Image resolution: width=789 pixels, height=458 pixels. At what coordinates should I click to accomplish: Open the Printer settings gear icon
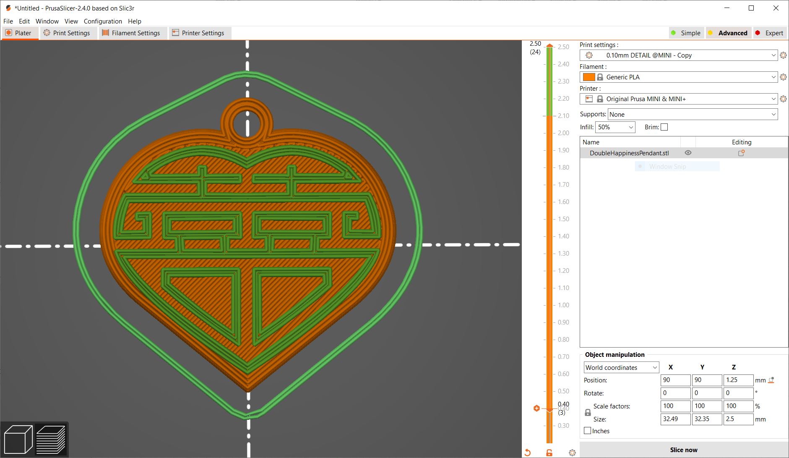784,99
